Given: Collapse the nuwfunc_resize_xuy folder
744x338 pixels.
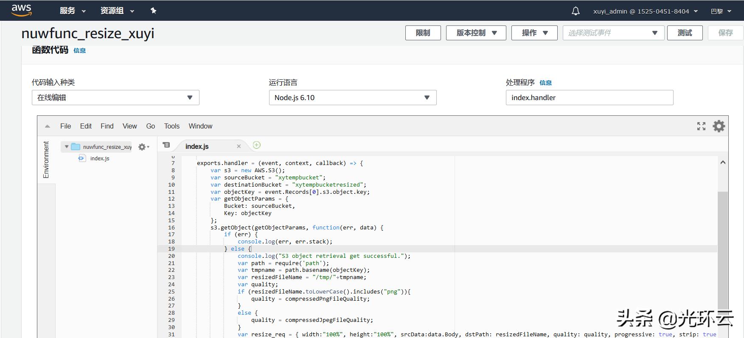Looking at the screenshot, I should click(67, 147).
